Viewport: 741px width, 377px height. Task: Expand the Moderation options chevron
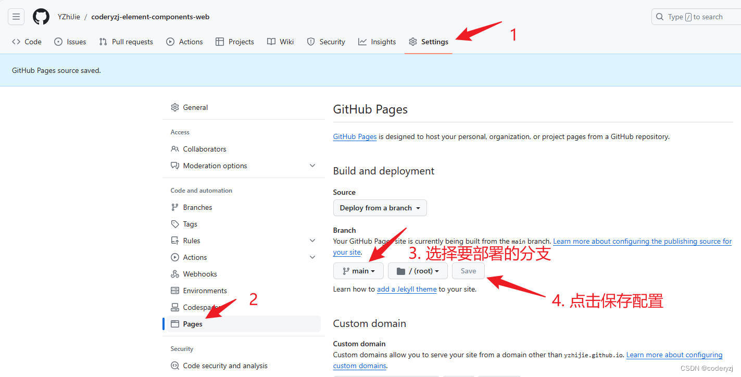pos(312,166)
